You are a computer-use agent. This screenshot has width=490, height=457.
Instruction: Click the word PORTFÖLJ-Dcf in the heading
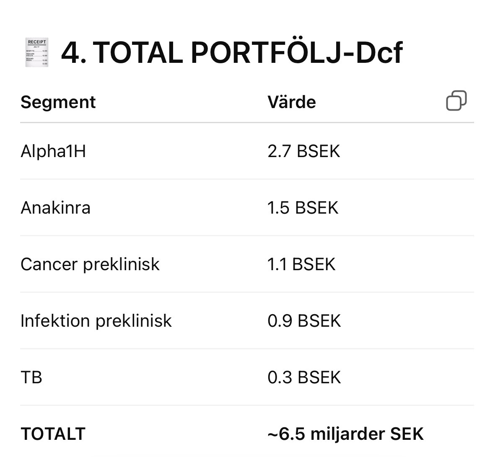click(x=296, y=53)
